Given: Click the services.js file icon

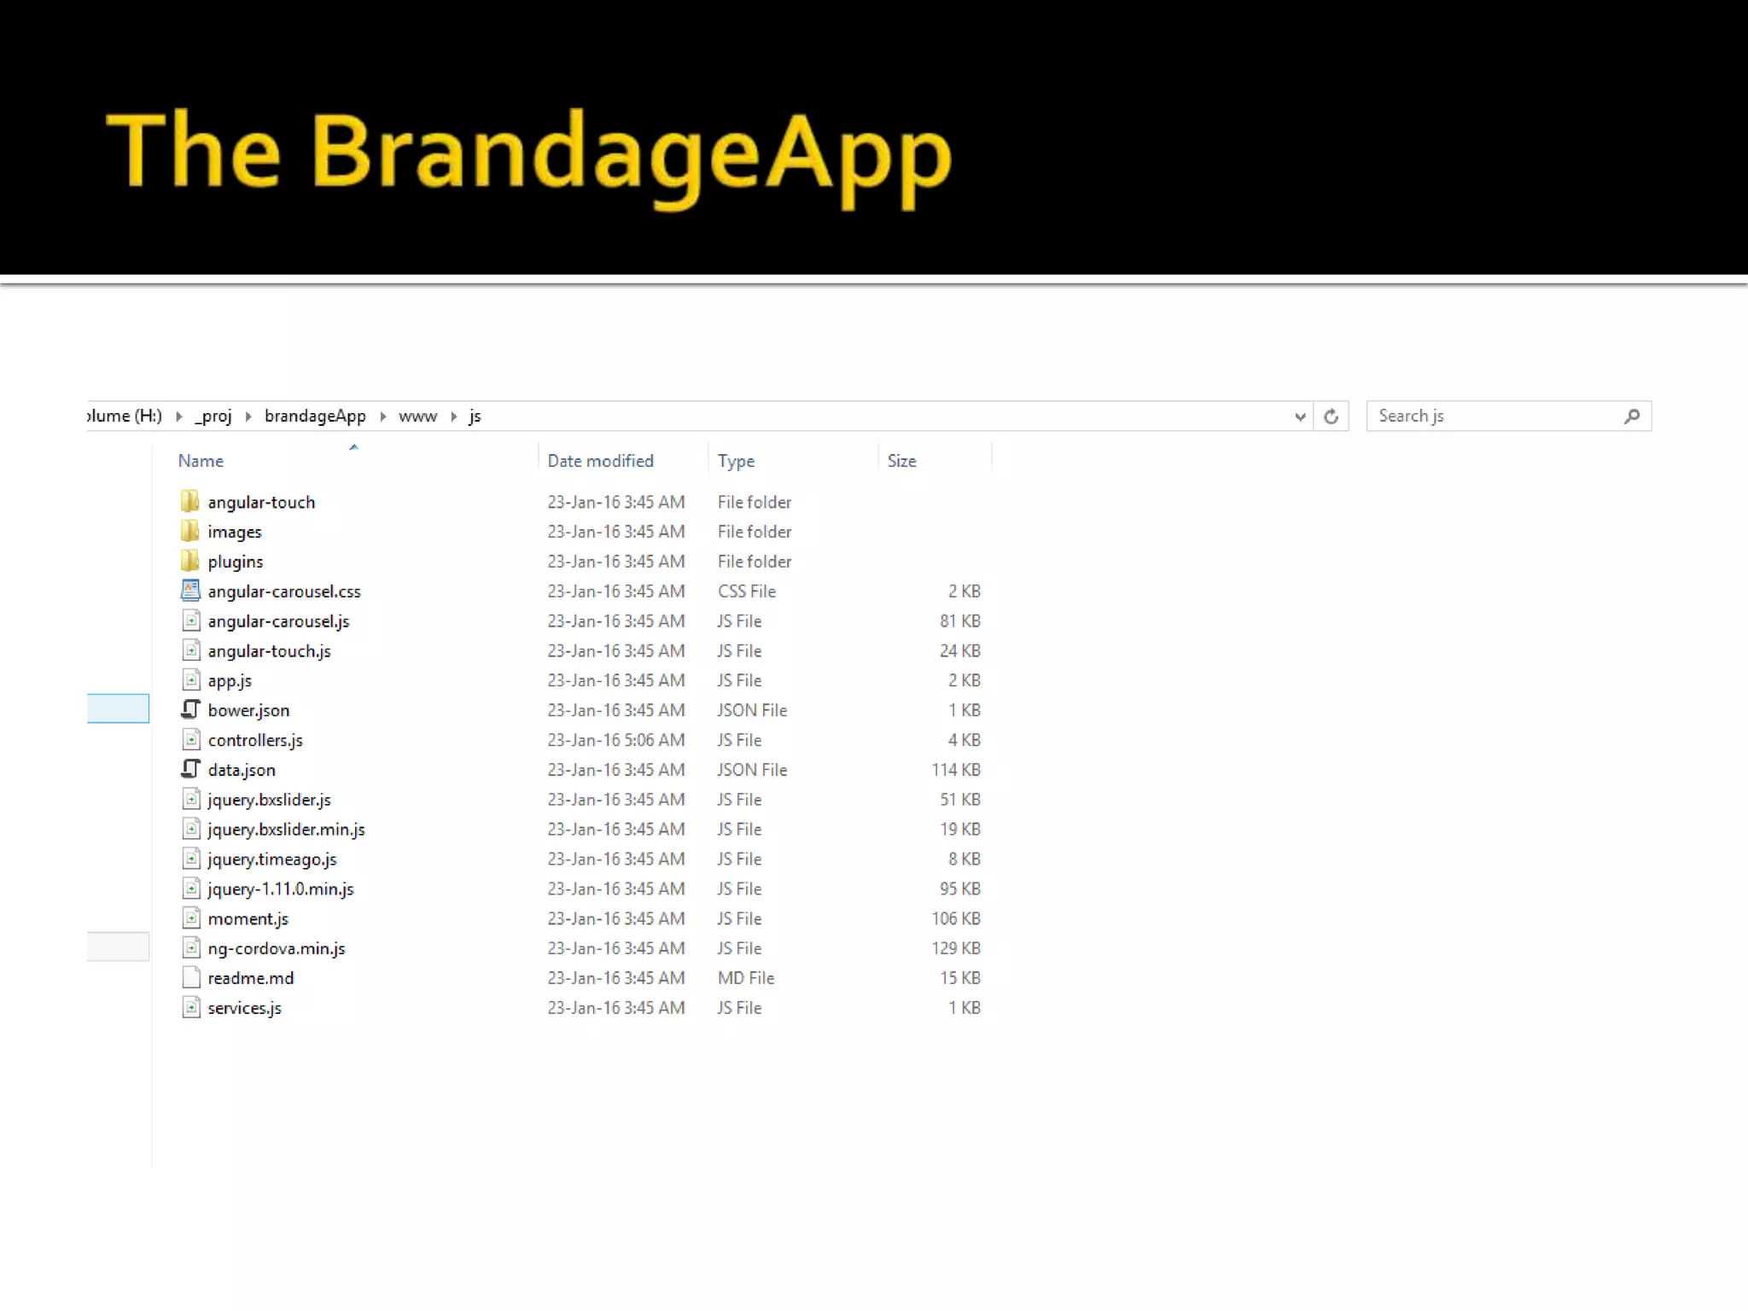Looking at the screenshot, I should (191, 1007).
